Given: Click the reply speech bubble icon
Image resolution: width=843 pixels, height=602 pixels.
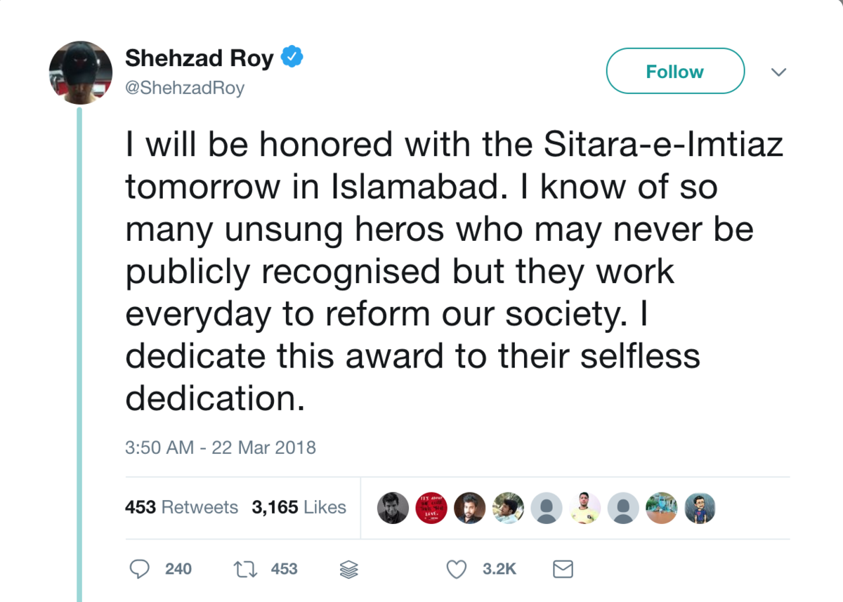Looking at the screenshot, I should pos(140,569).
